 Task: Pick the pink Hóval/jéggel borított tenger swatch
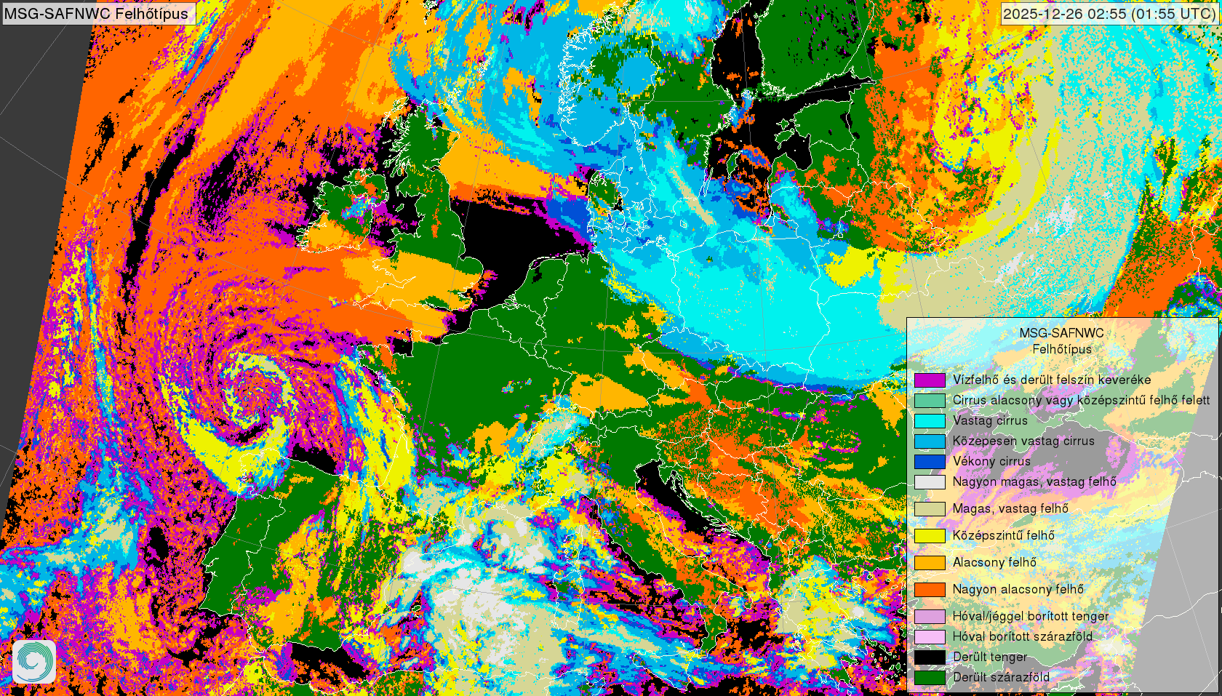930,616
